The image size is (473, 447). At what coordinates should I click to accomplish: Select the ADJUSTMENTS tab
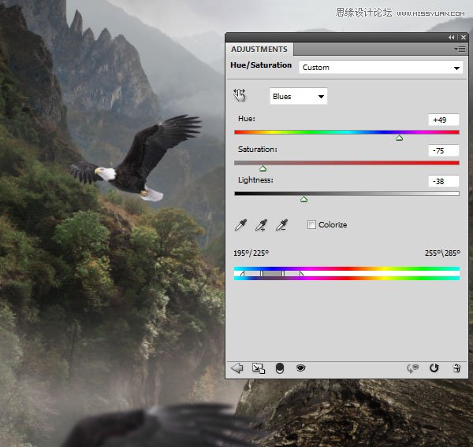point(259,49)
